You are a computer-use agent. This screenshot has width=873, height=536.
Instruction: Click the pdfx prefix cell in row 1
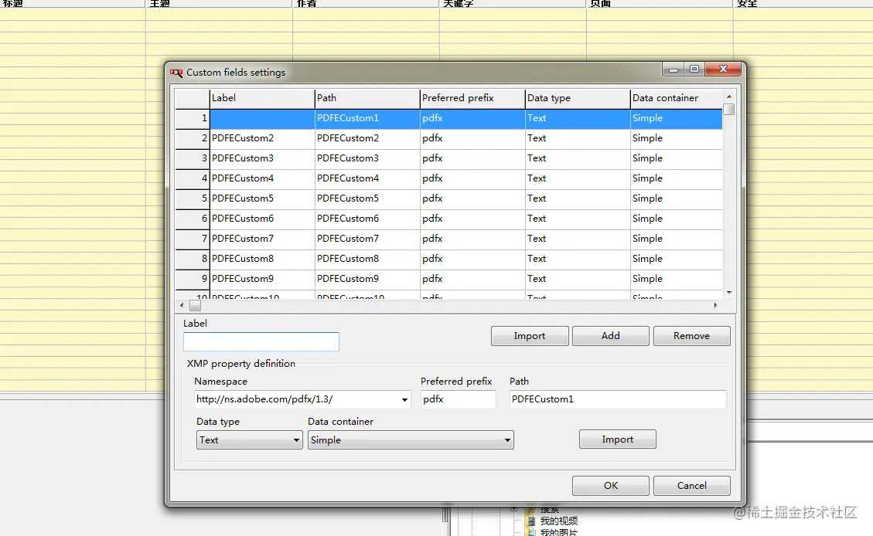472,118
